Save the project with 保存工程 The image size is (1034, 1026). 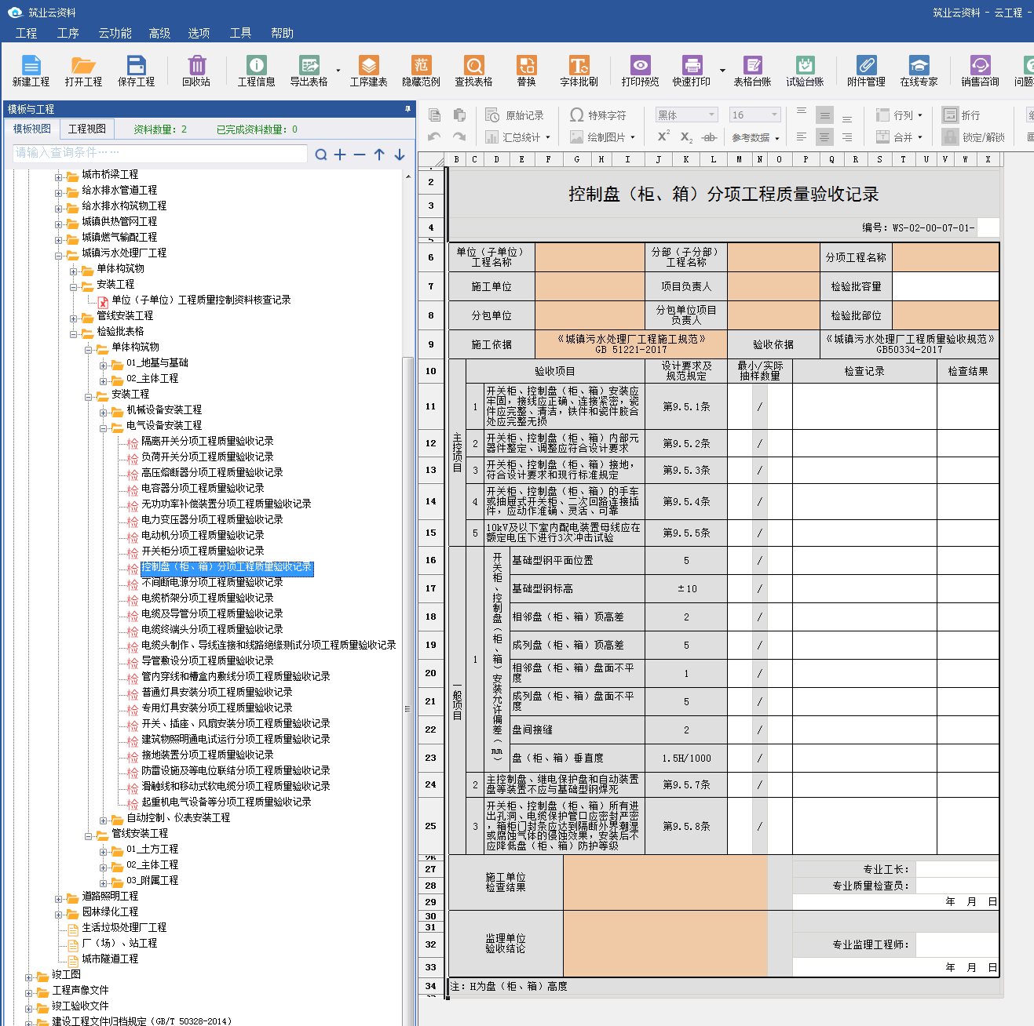[136, 71]
